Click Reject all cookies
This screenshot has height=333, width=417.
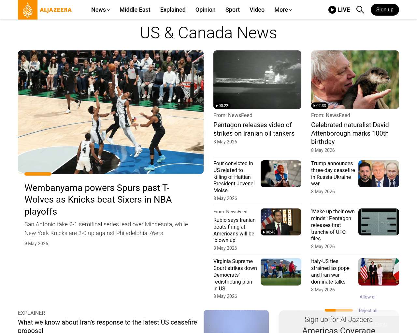pos(368,311)
